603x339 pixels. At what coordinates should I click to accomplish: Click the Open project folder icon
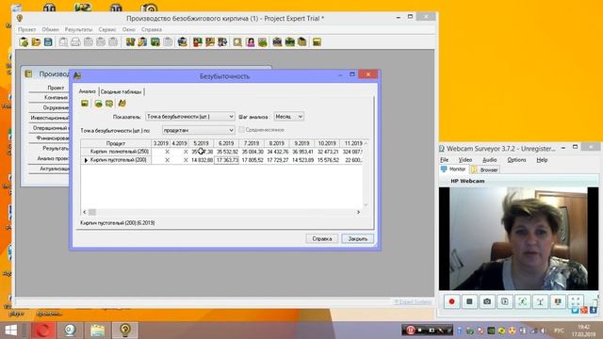point(36,41)
